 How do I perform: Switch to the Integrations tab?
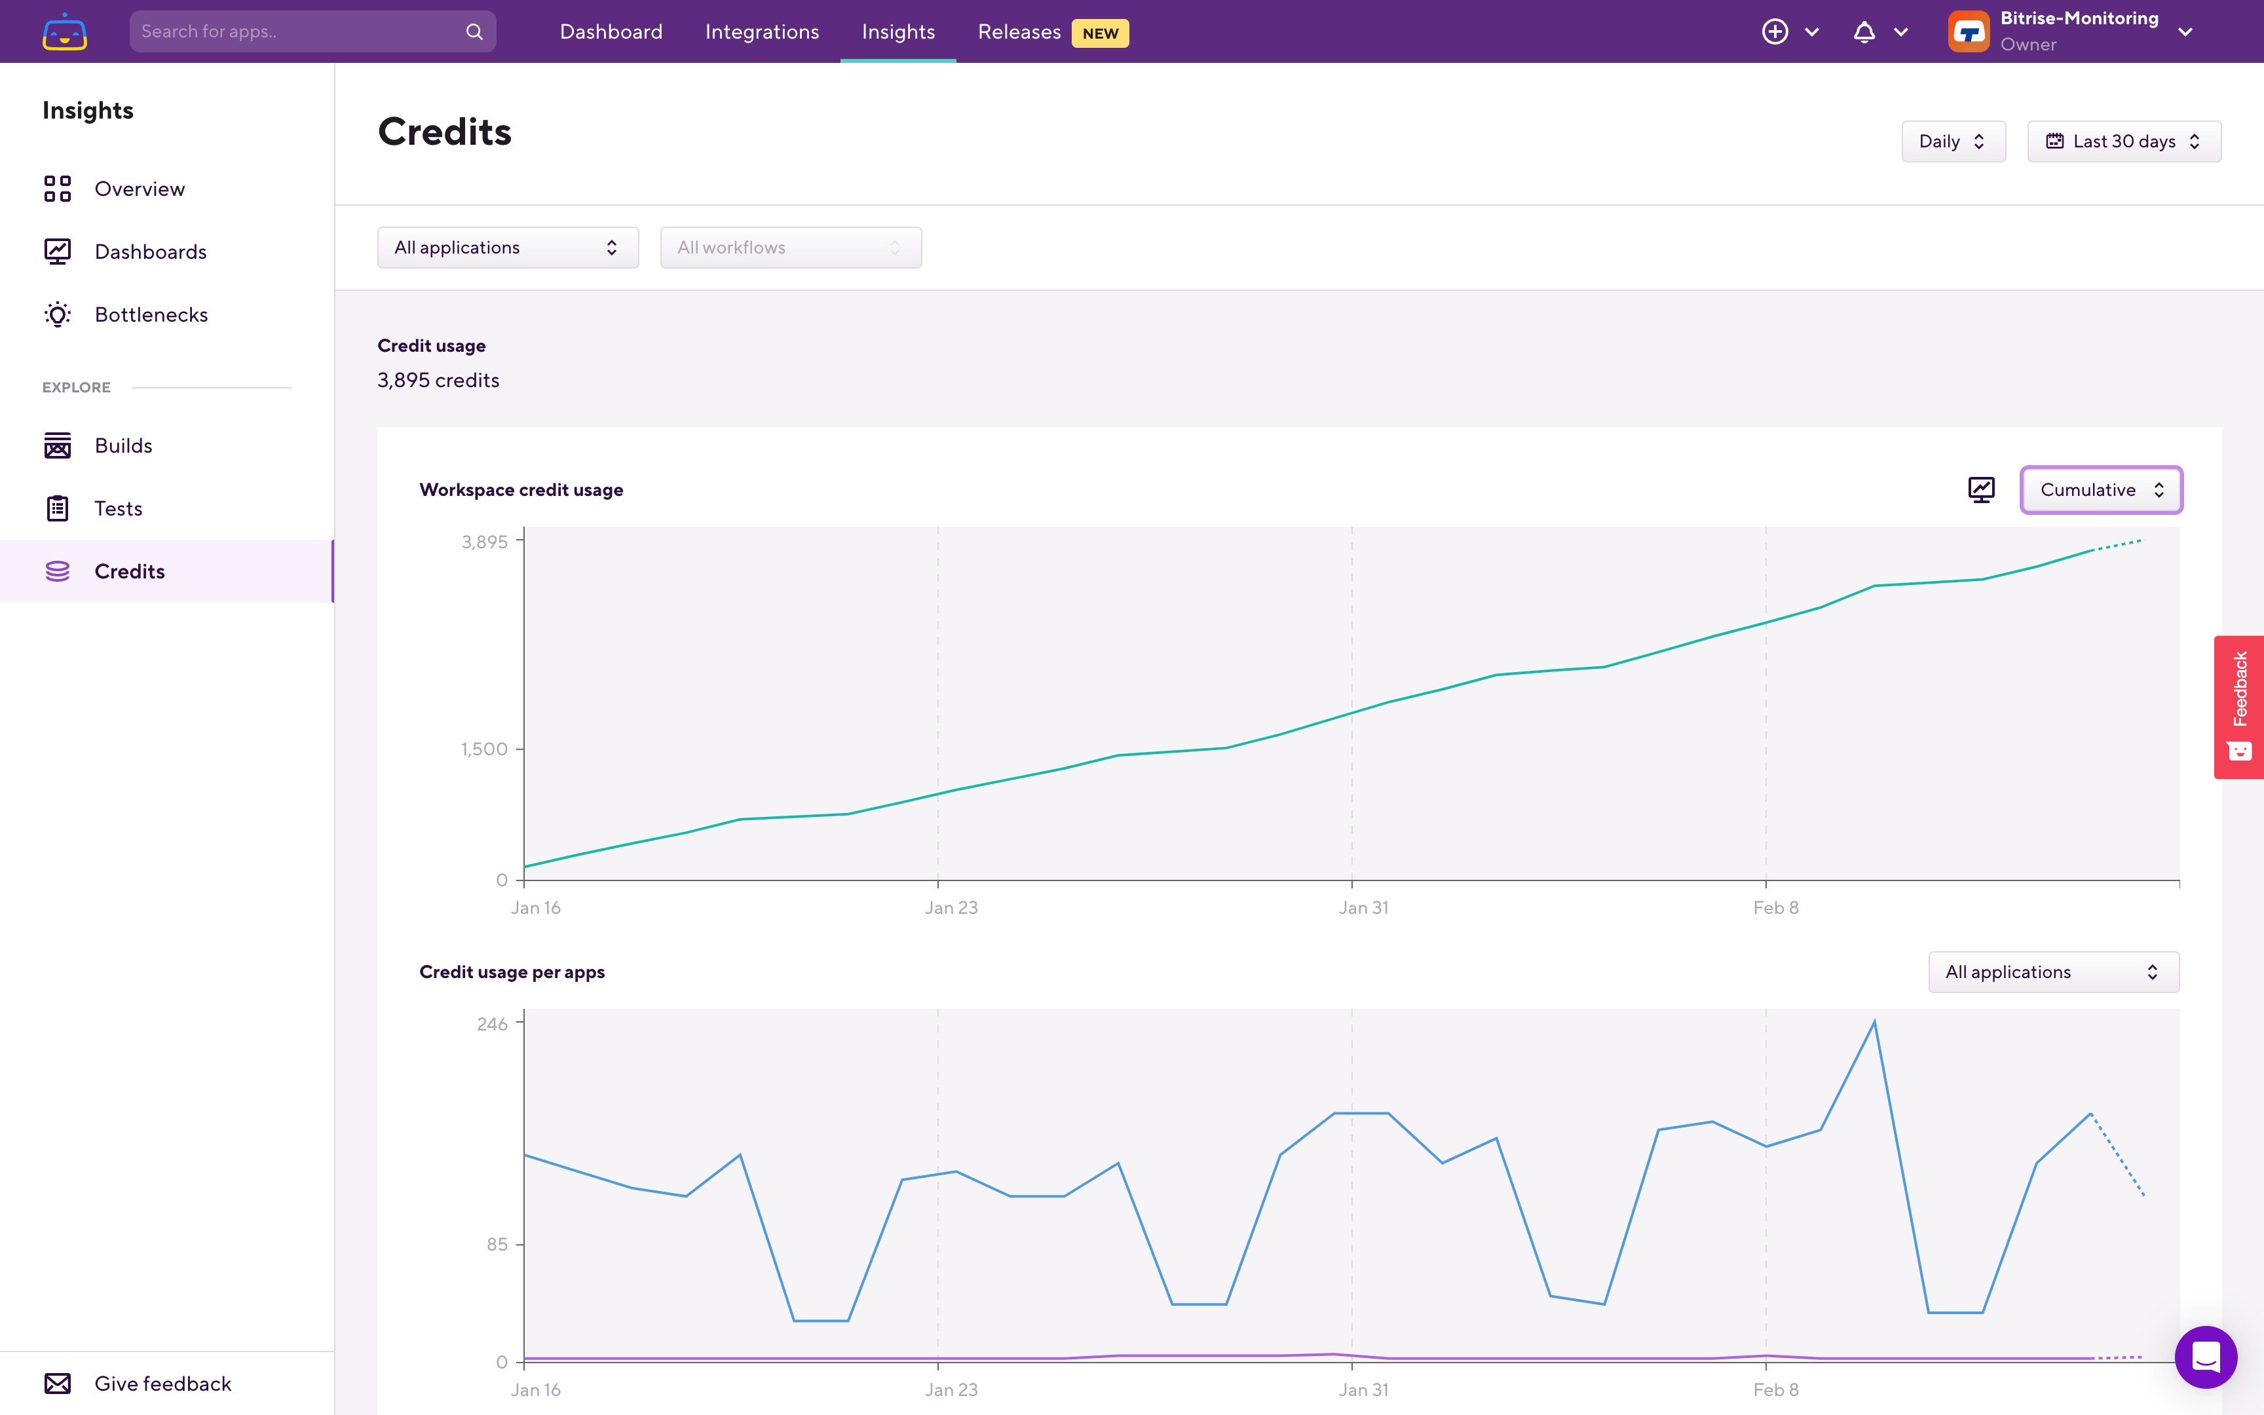[x=761, y=32]
